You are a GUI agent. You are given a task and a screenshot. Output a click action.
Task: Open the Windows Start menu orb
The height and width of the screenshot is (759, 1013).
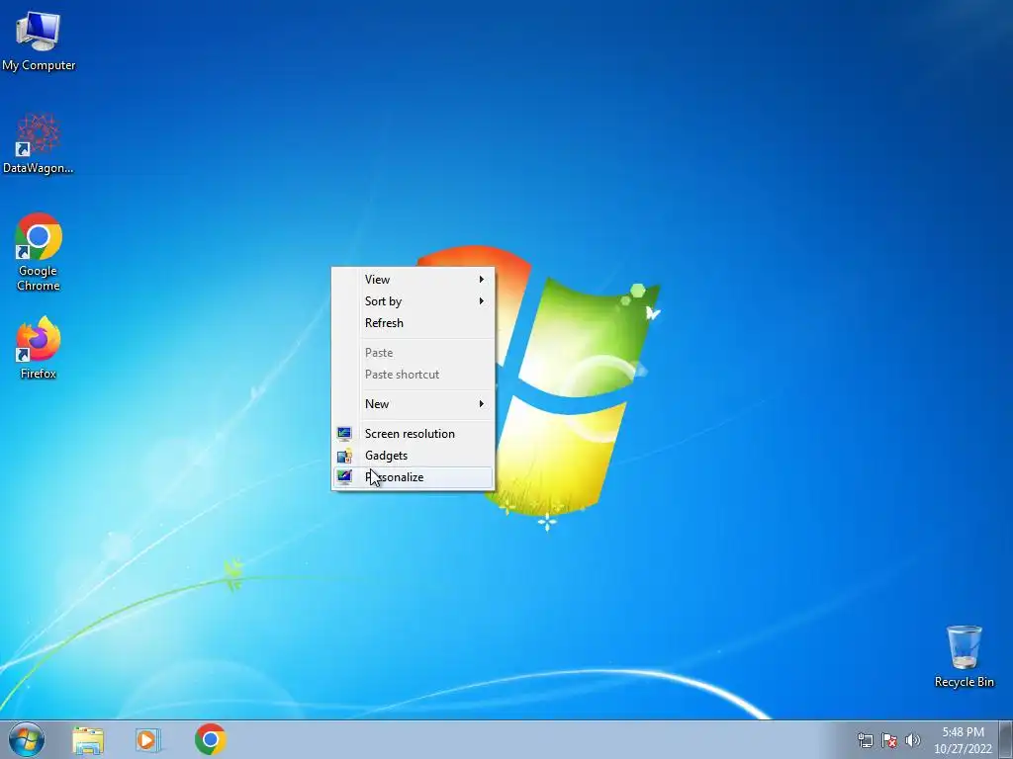click(27, 739)
